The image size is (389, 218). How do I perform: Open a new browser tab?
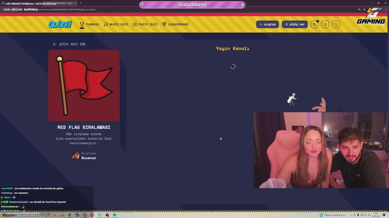80,3
